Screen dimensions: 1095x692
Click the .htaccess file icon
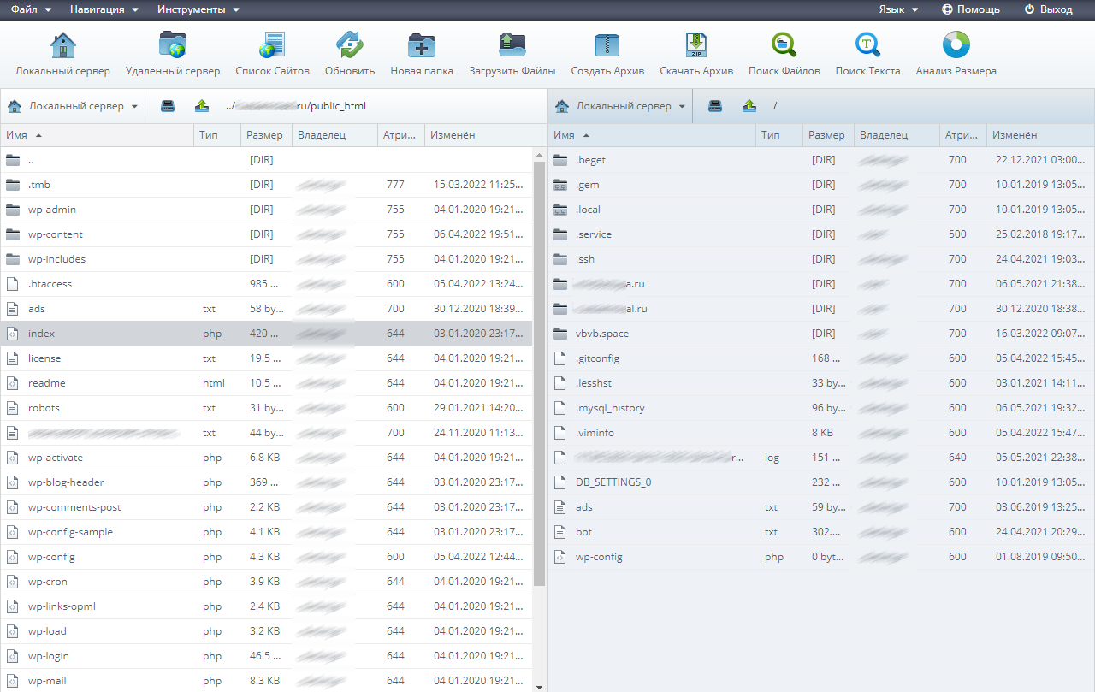(13, 284)
